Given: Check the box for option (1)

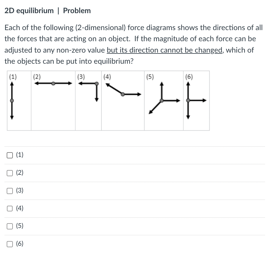Looking at the screenshot, I should (x=10, y=155).
